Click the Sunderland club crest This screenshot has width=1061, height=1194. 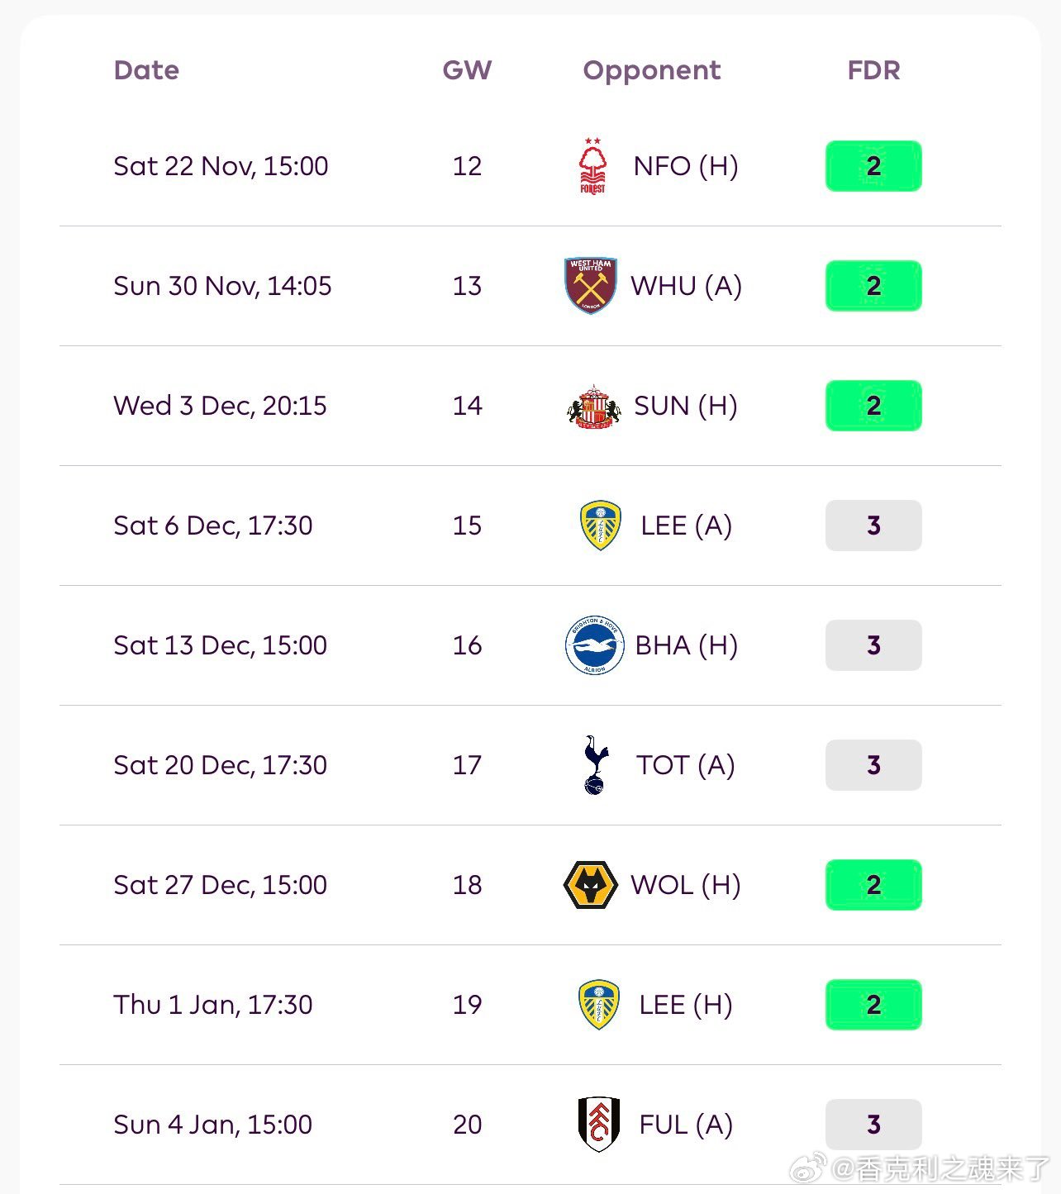[x=592, y=406]
